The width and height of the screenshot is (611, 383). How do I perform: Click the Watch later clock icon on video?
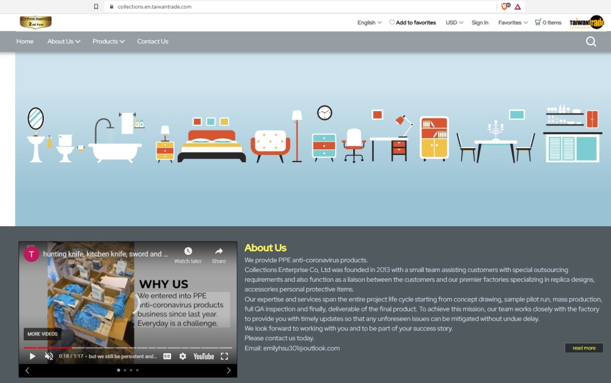pyautogui.click(x=188, y=251)
